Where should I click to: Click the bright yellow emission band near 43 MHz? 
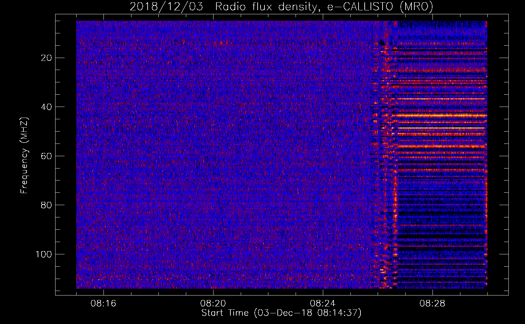(440, 115)
